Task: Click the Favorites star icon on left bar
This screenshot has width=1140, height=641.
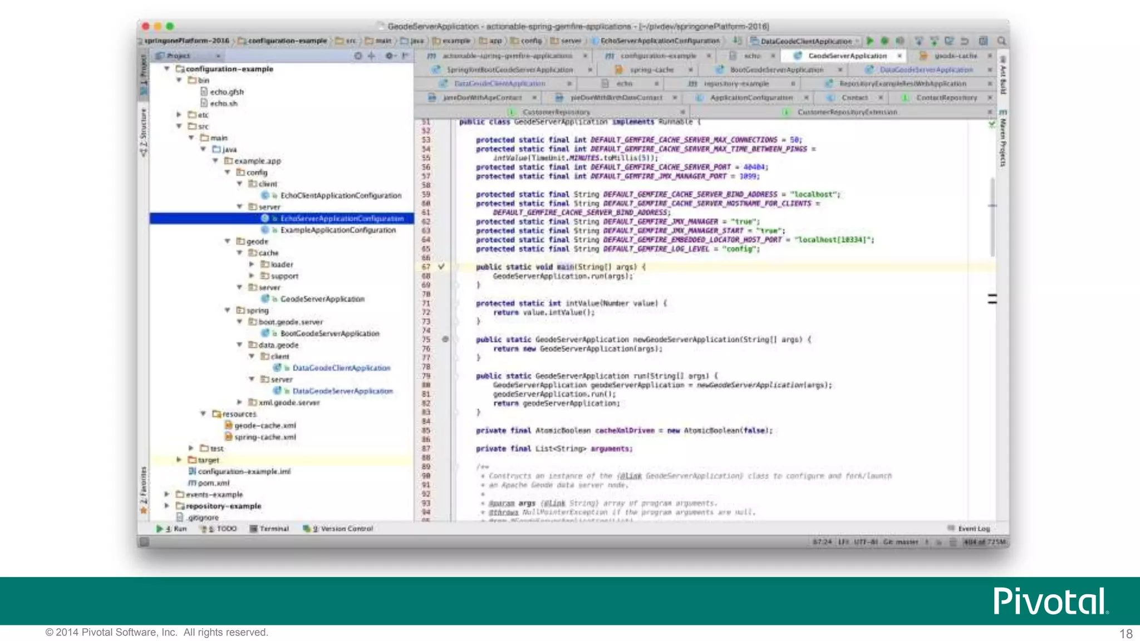Action: (x=144, y=510)
